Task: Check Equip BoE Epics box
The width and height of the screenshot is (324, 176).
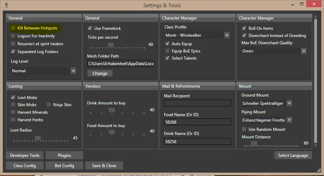Action: 168,51
